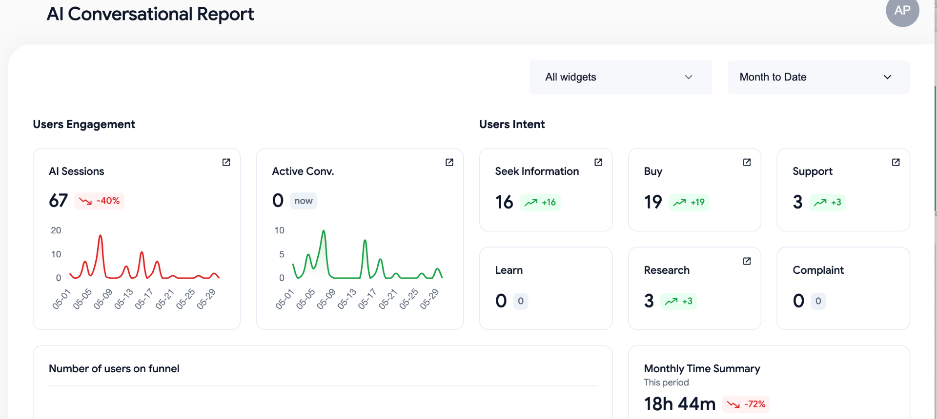The image size is (937, 419).
Task: Click the red AI Sessions line chart
Action: click(x=144, y=257)
